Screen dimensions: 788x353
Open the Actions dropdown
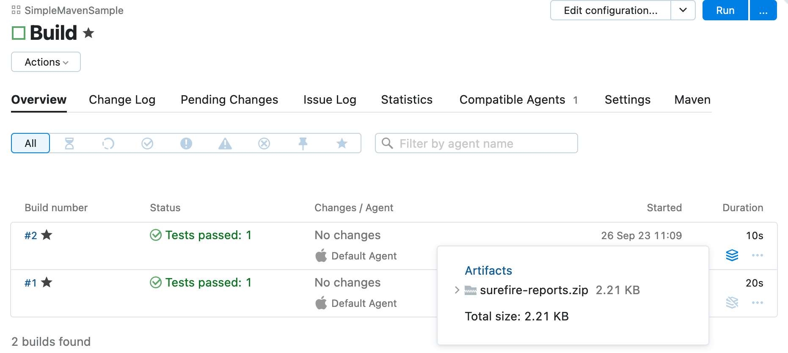(46, 62)
